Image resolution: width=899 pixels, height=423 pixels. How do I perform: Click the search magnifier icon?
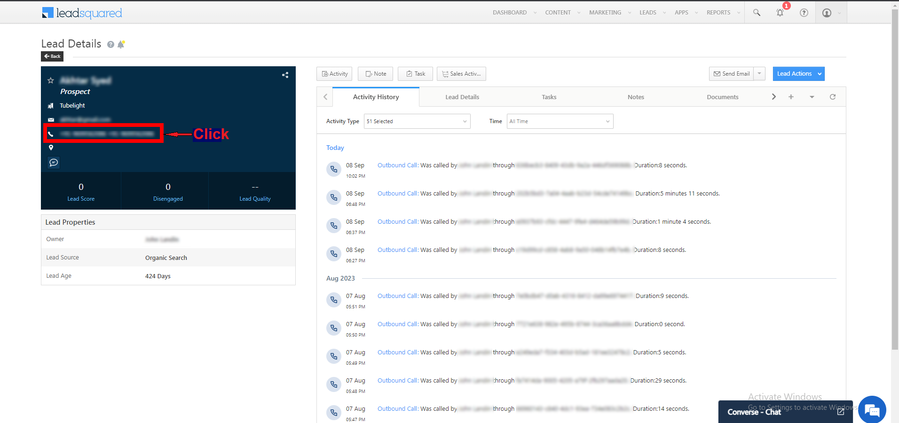coord(757,13)
